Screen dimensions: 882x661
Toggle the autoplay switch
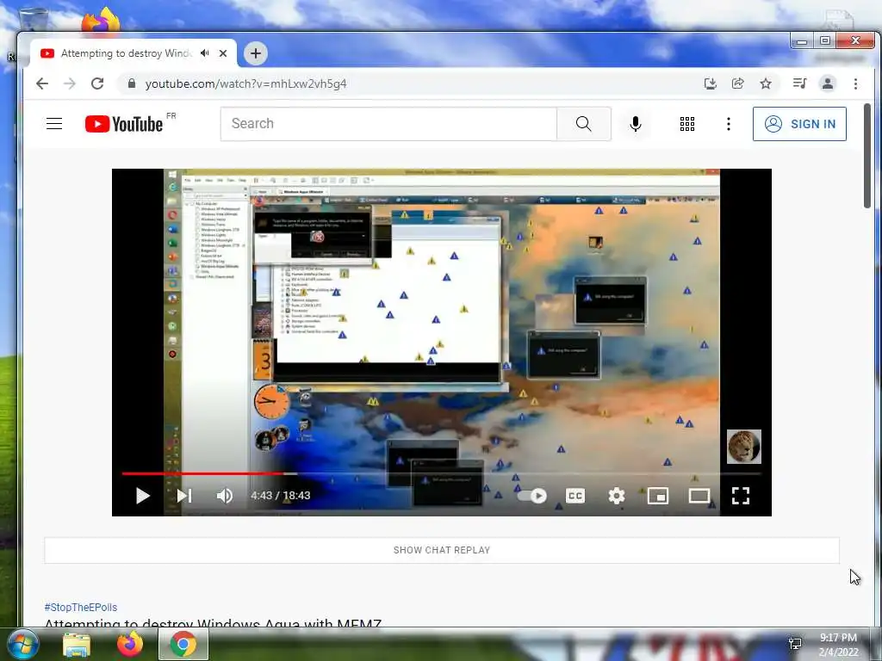(531, 495)
